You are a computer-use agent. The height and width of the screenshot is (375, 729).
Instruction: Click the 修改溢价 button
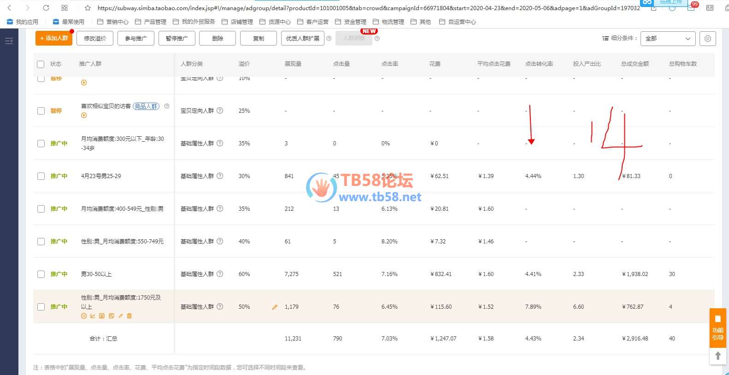click(95, 39)
